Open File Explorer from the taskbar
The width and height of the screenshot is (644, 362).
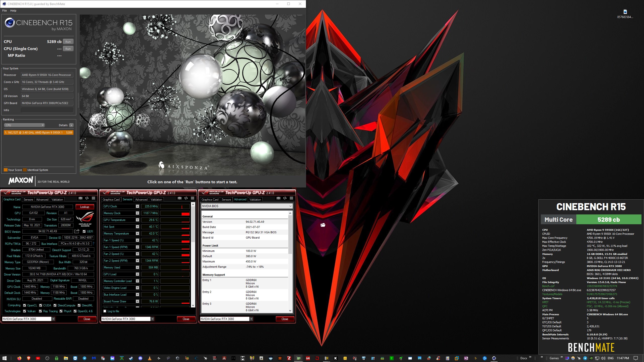coord(66,358)
